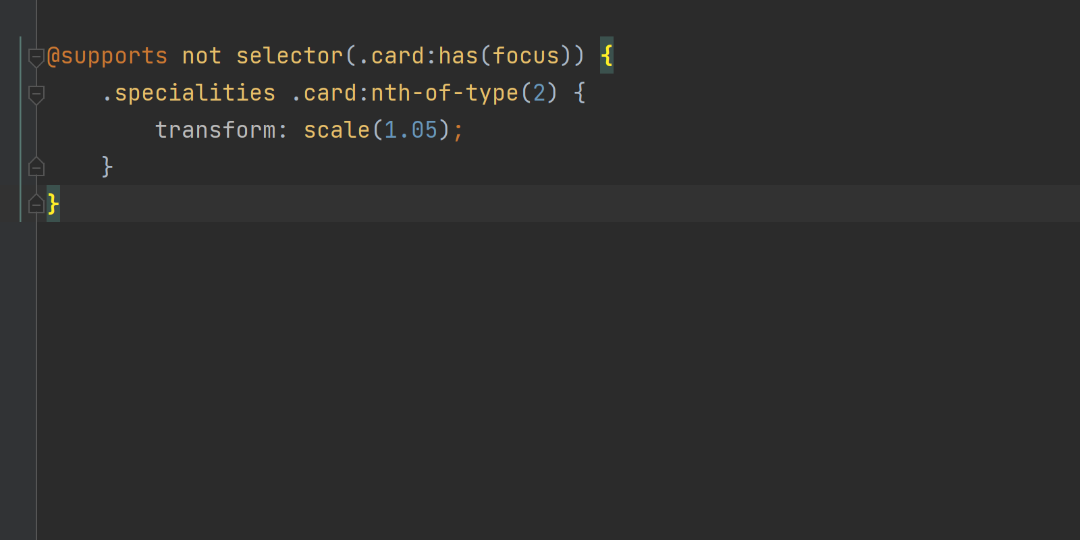The image size is (1080, 540).
Task: Click the highlighted yellow closing brace
Action: click(x=53, y=203)
